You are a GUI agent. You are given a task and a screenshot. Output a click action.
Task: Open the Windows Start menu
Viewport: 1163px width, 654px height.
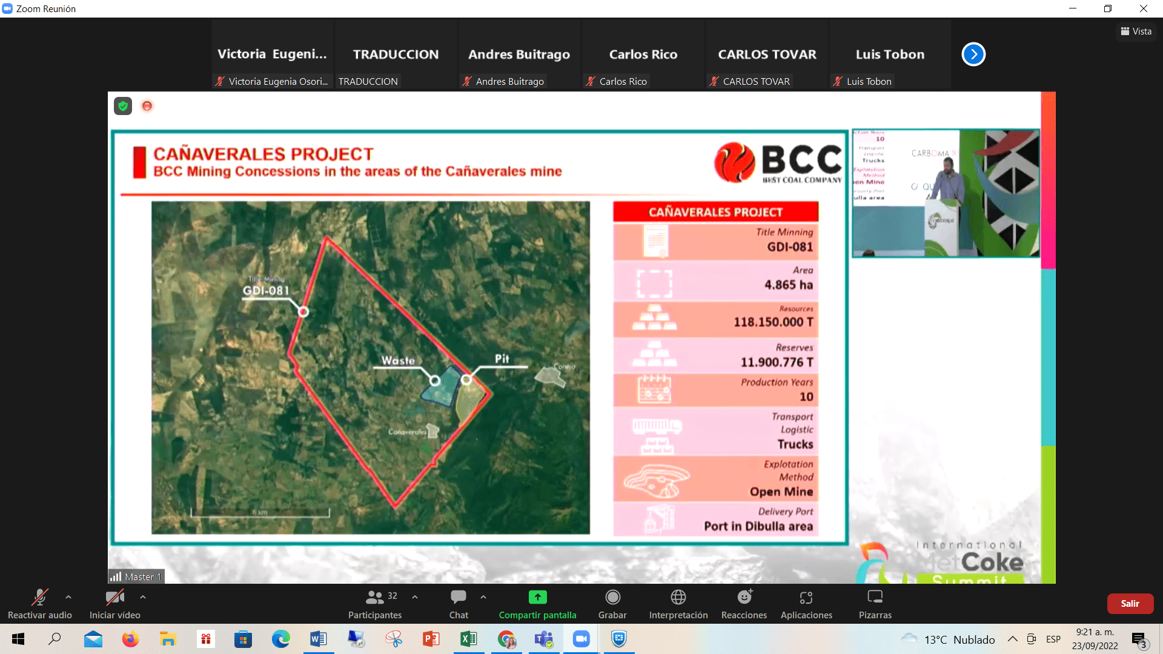[18, 639]
